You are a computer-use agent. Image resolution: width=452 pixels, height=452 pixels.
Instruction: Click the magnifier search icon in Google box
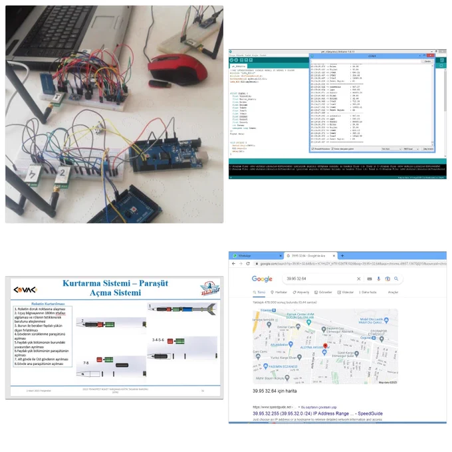(396, 279)
